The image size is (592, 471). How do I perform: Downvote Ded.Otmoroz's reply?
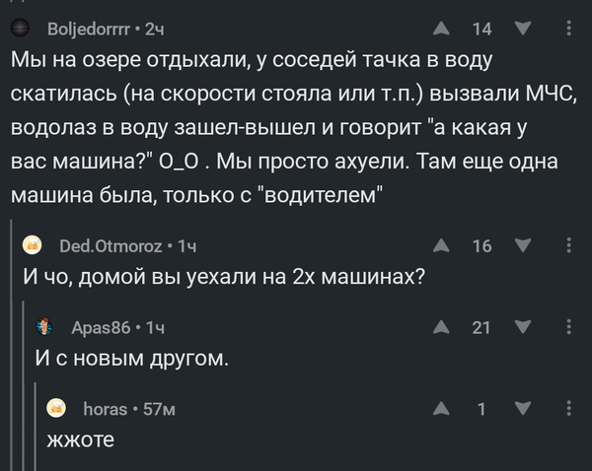click(x=523, y=246)
